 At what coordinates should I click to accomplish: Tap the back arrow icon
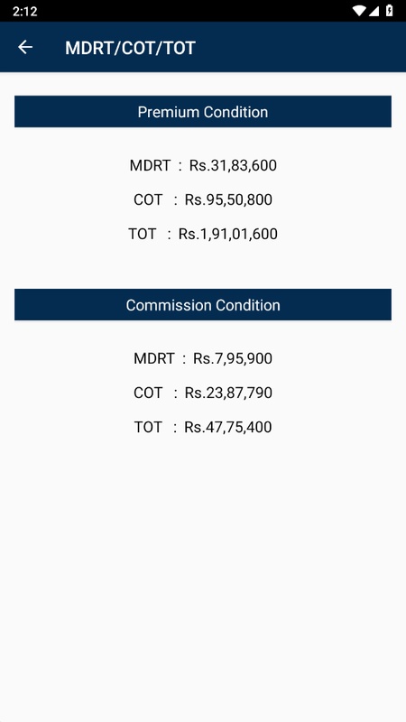coord(25,48)
